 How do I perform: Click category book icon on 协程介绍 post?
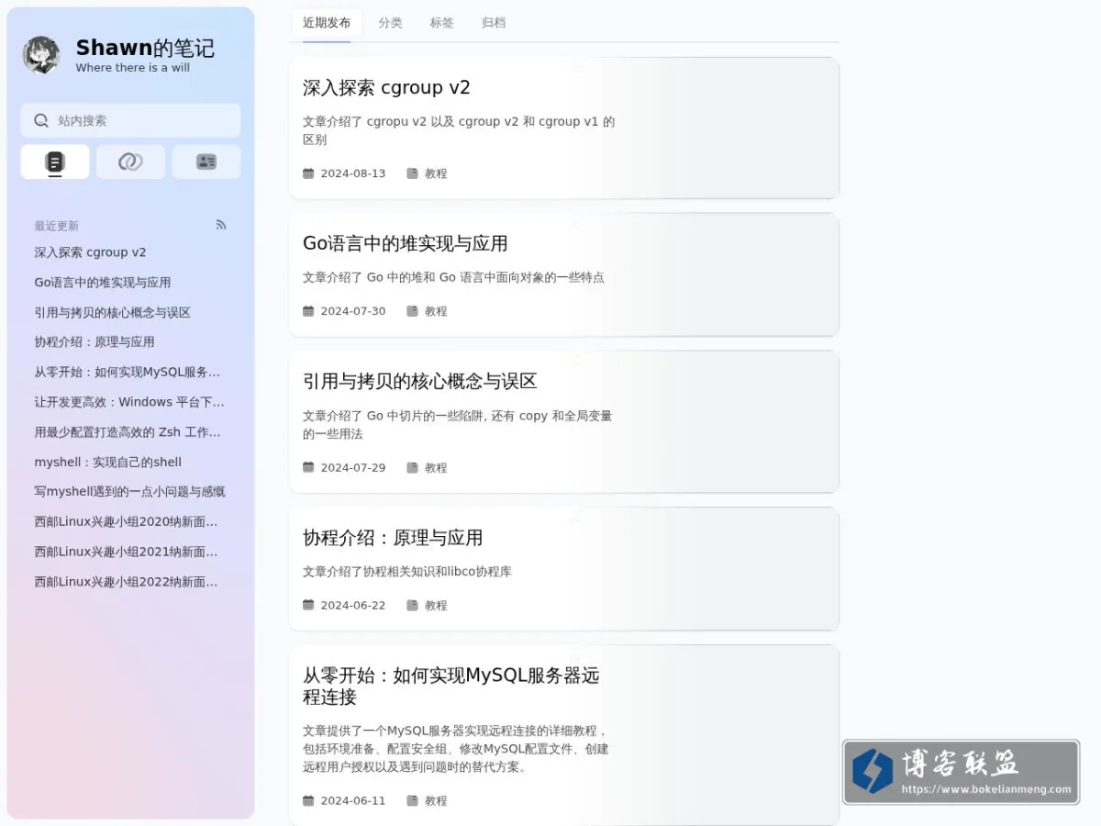(413, 605)
